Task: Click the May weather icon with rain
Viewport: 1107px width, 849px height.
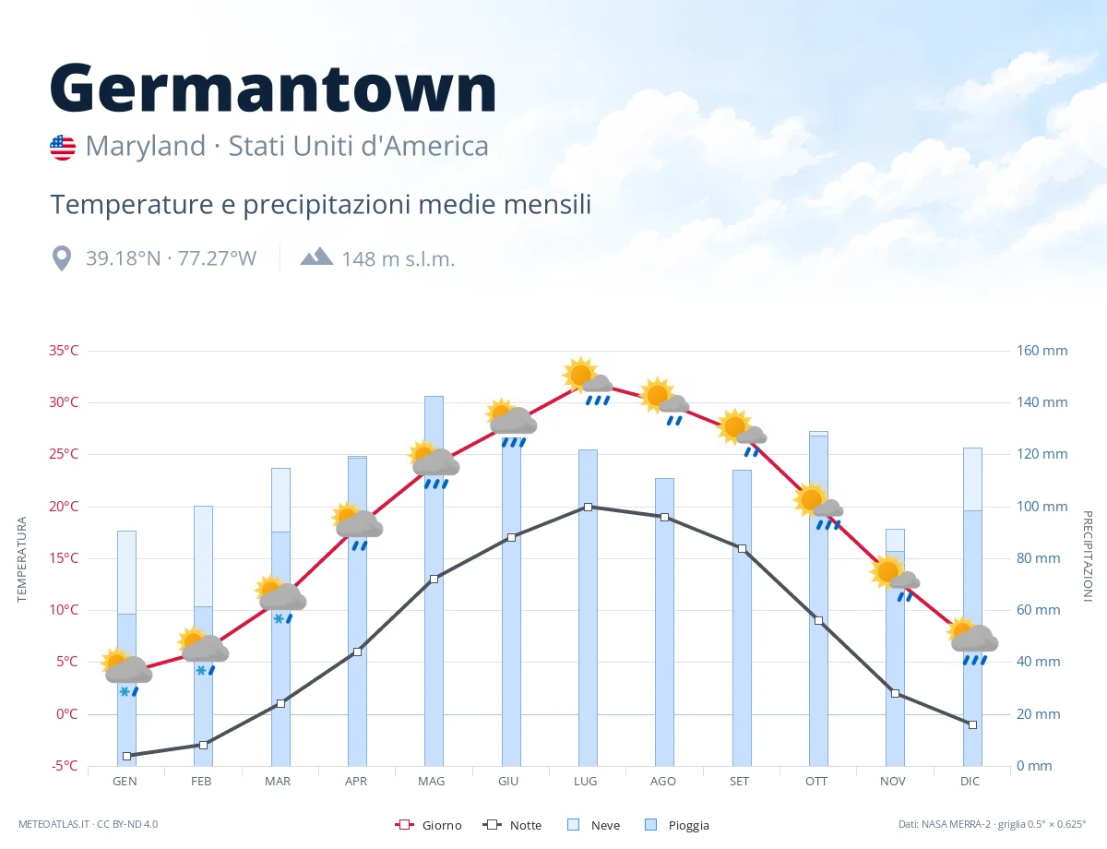Action: [x=434, y=464]
